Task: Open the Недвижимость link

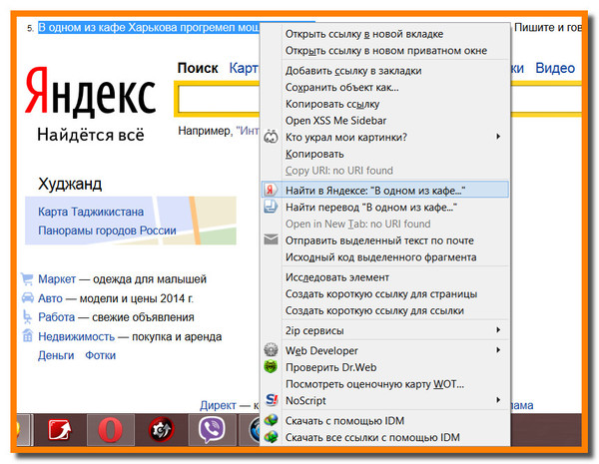Action: (77, 336)
